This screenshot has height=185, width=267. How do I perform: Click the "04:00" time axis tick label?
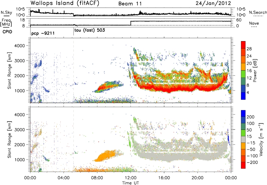64,178
